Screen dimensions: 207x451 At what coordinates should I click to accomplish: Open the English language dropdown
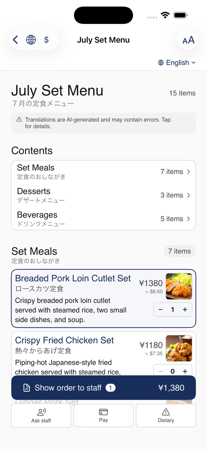pyautogui.click(x=177, y=63)
